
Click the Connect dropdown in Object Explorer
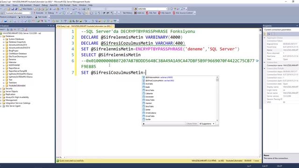(2, 29)
